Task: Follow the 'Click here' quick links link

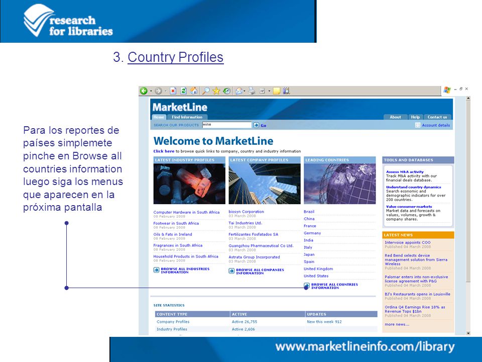Action: click(x=164, y=151)
